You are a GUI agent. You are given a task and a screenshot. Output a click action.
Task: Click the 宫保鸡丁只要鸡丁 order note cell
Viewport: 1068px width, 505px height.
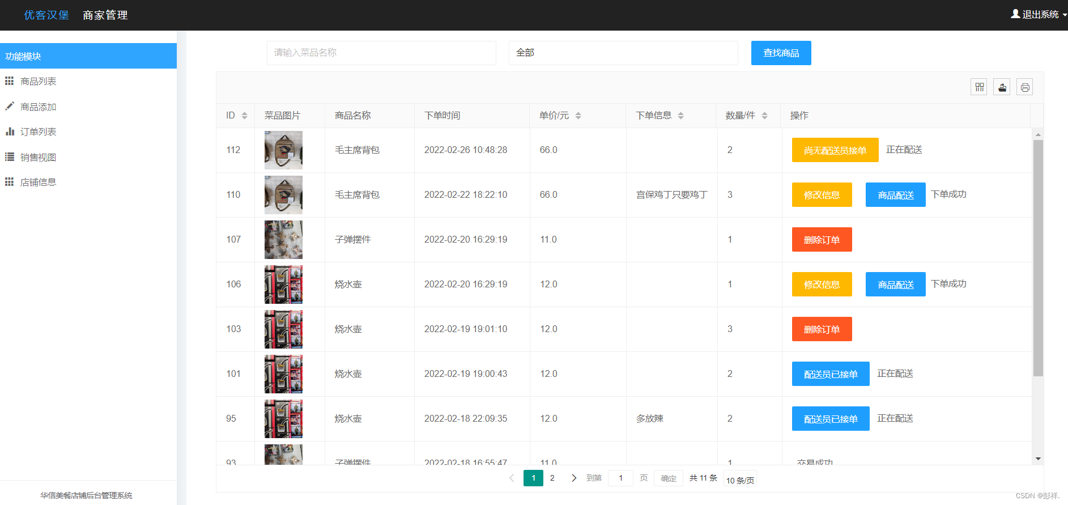click(x=672, y=194)
